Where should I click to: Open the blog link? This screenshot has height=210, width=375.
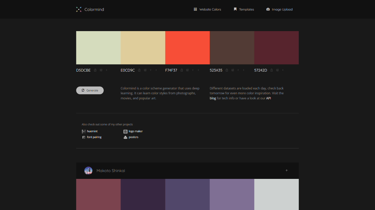click(212, 98)
